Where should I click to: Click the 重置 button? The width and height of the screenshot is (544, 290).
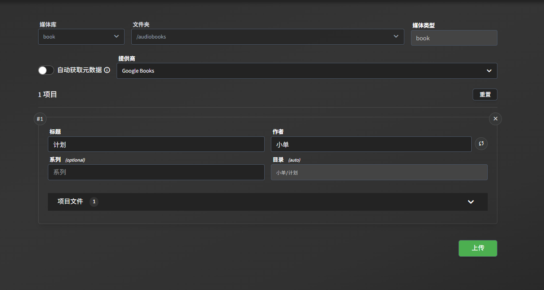click(485, 95)
